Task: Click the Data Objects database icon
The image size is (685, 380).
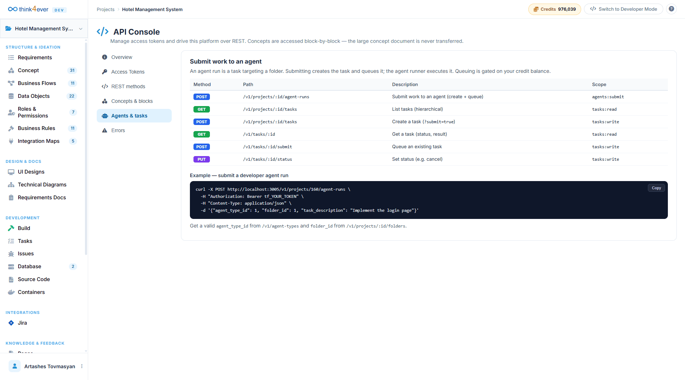Action: pos(11,96)
